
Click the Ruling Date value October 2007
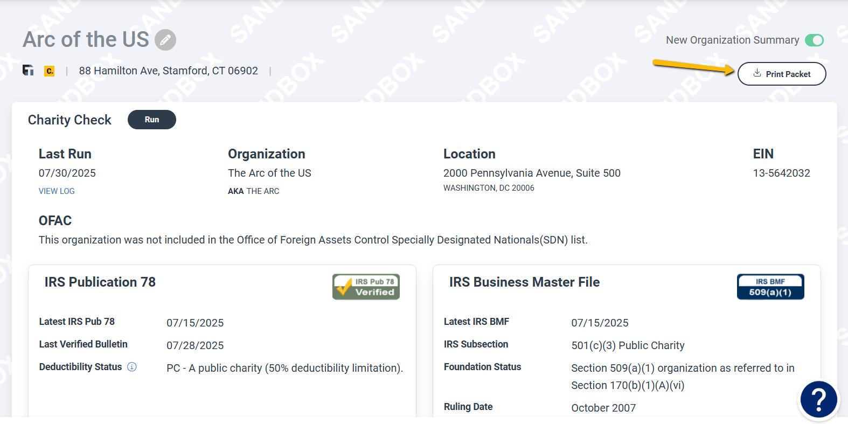(x=603, y=408)
